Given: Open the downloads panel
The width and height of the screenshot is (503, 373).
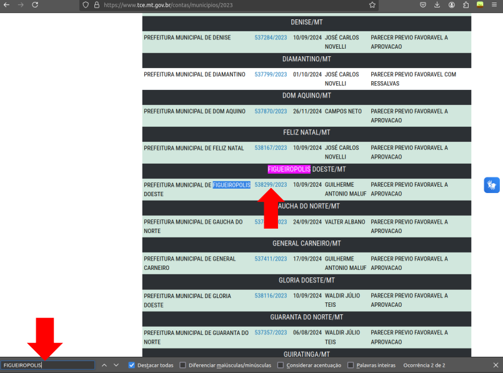Looking at the screenshot, I should coord(437,5).
